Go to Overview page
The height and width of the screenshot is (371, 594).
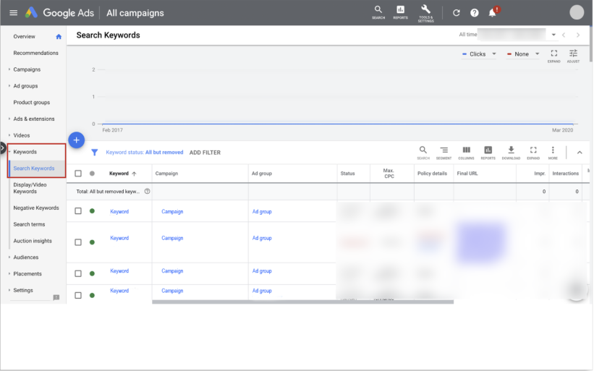click(25, 37)
